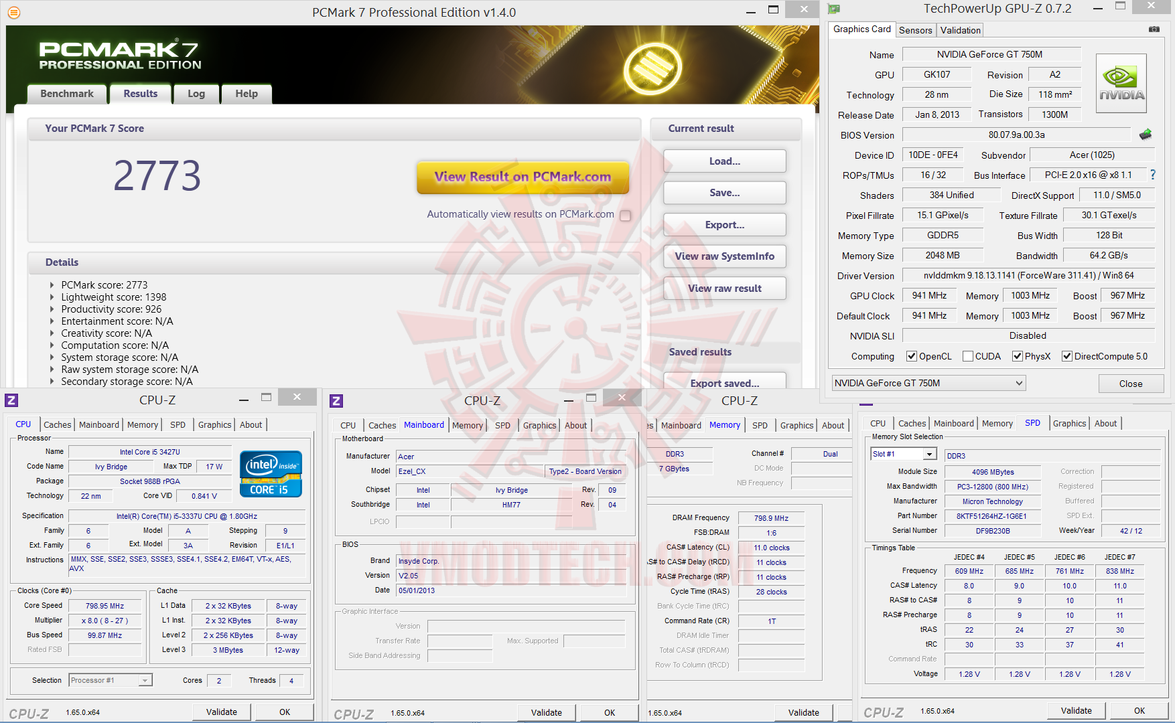The height and width of the screenshot is (723, 1175).
Task: Expand the Secondary storage score detail row
Action: (52, 382)
